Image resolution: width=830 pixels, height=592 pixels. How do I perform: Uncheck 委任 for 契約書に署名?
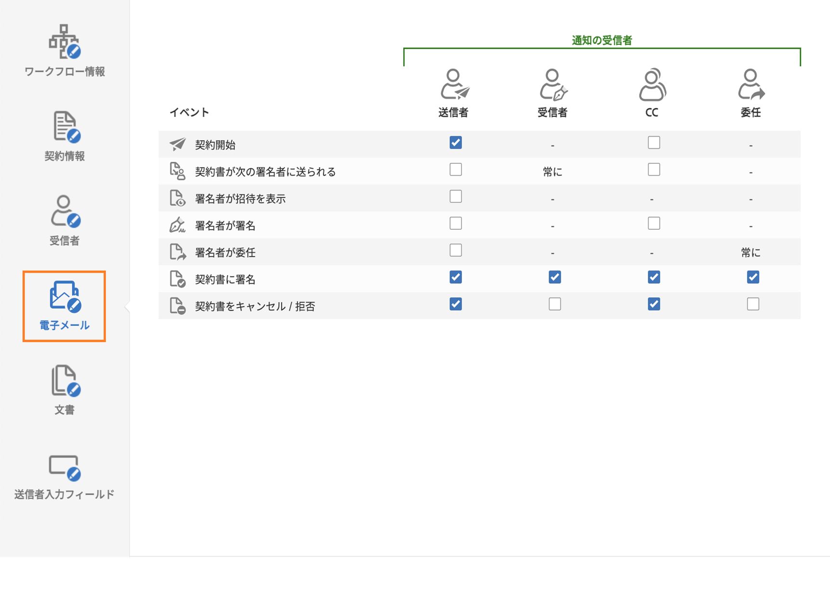tap(753, 277)
